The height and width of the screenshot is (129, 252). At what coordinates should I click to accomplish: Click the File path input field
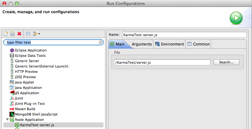point(162,62)
